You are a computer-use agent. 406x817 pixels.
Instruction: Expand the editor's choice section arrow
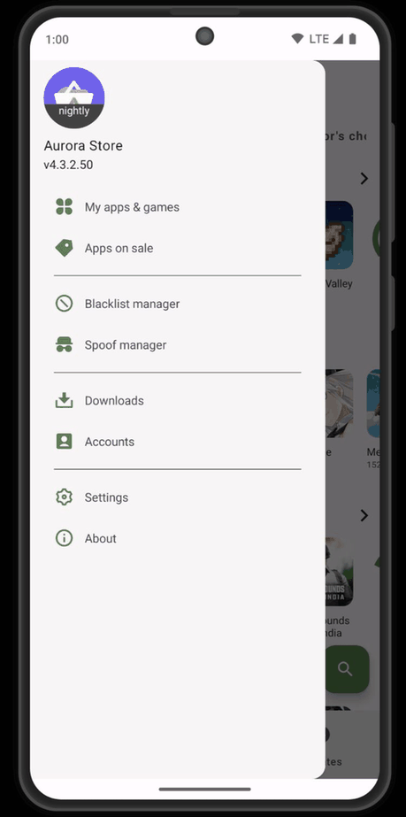tap(364, 179)
